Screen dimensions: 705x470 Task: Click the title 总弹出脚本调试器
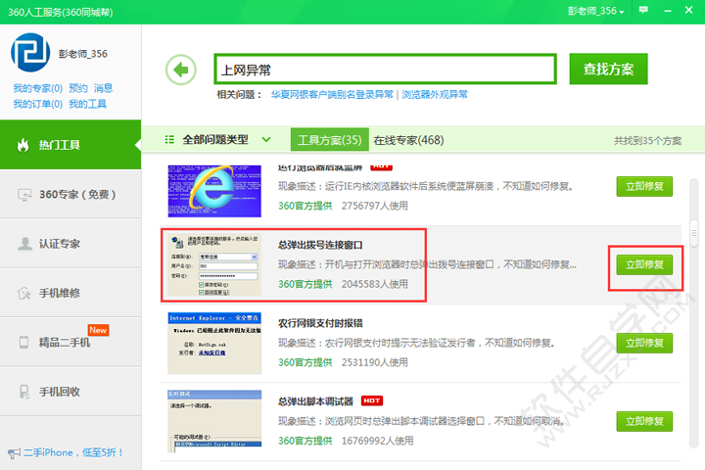[315, 401]
